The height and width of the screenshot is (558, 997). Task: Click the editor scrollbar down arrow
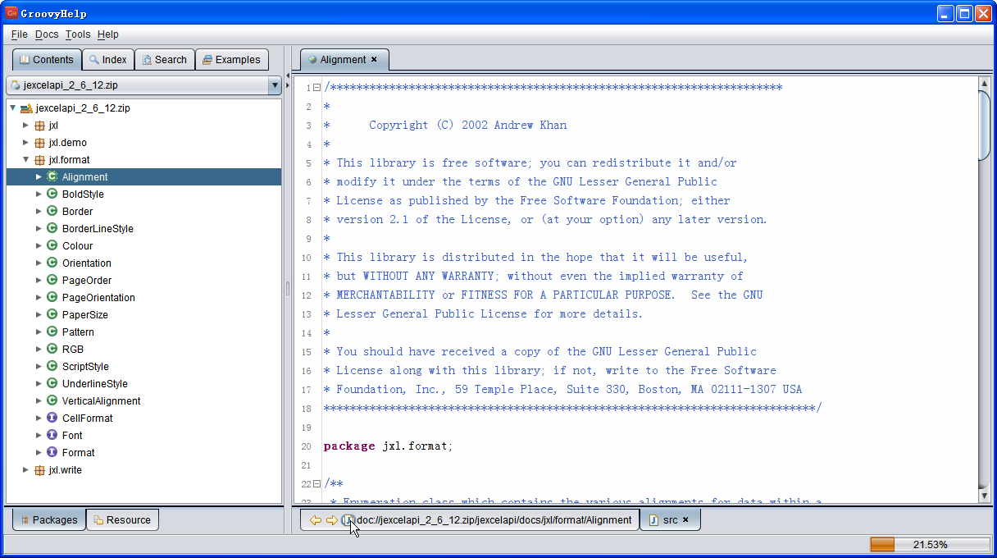tap(985, 496)
